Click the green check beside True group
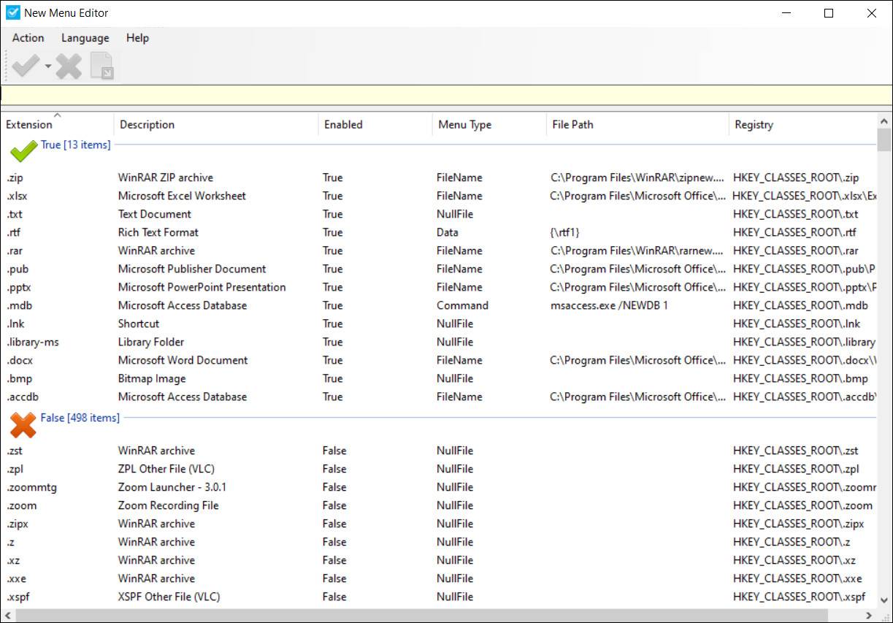The height and width of the screenshot is (623, 893). coord(22,150)
